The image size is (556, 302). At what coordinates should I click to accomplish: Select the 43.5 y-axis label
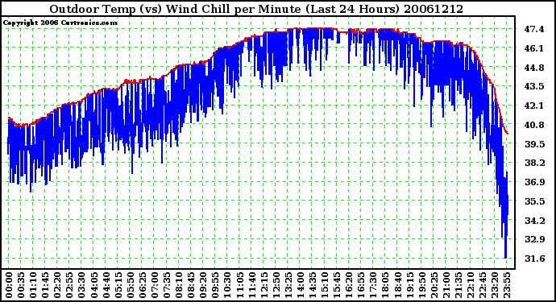[534, 86]
